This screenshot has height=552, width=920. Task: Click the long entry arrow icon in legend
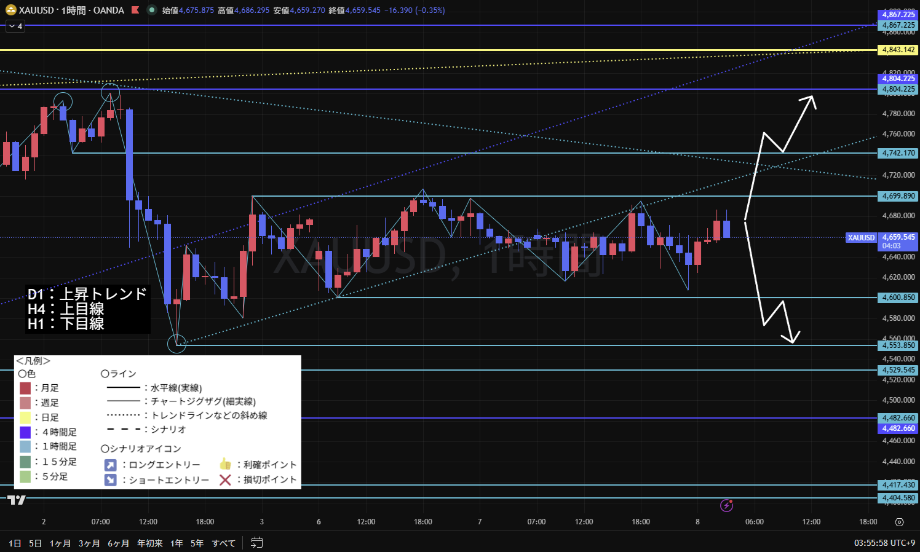click(110, 465)
